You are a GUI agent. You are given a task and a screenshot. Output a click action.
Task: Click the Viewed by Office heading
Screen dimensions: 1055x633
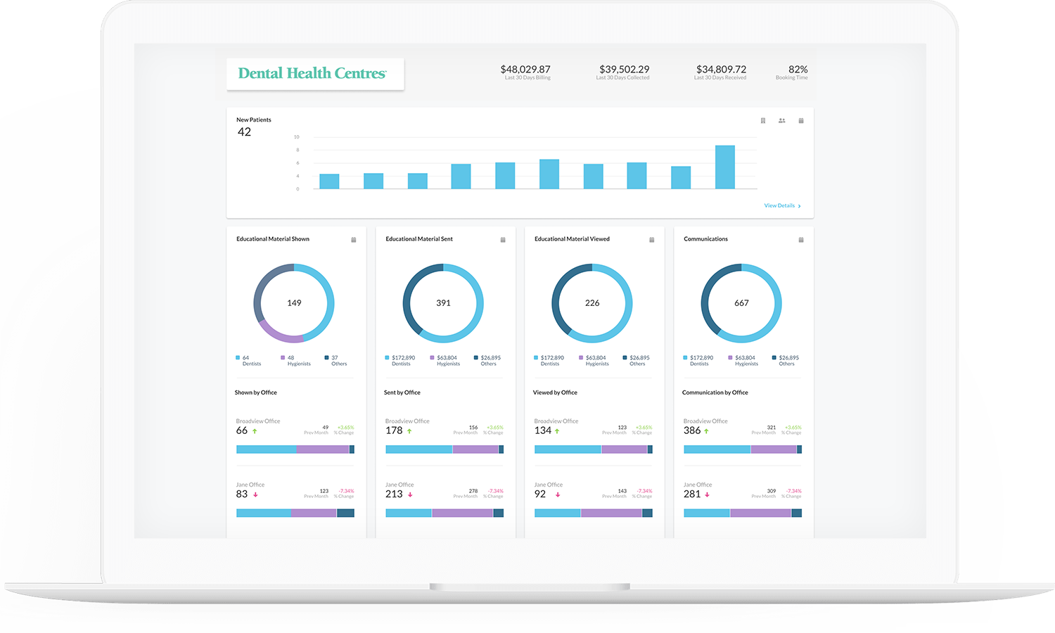click(555, 392)
